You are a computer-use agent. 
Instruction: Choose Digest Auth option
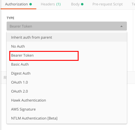pos(67,73)
